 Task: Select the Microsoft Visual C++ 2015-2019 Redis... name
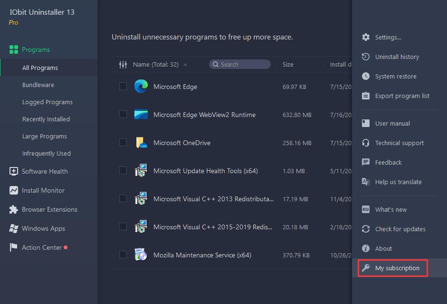tap(213, 227)
